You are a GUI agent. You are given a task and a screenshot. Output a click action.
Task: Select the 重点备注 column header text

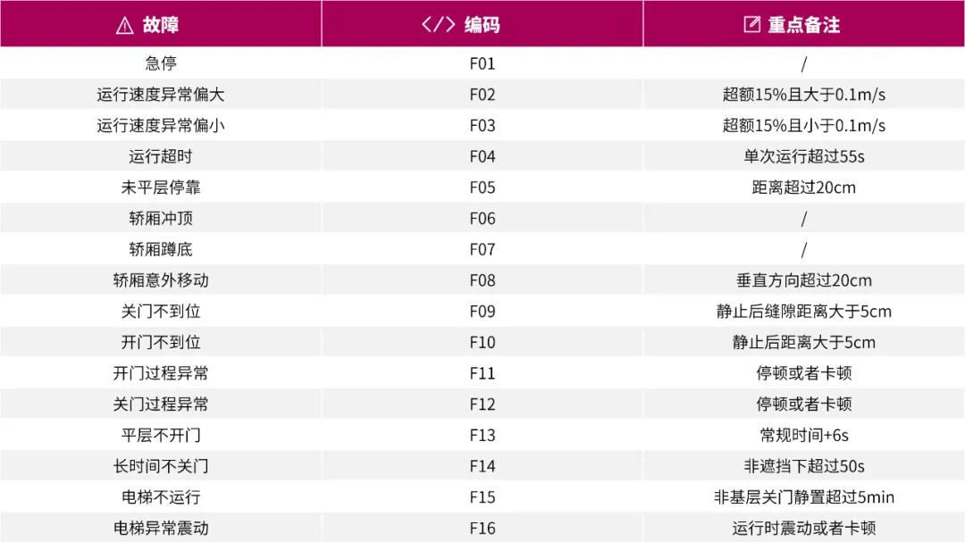click(x=804, y=25)
